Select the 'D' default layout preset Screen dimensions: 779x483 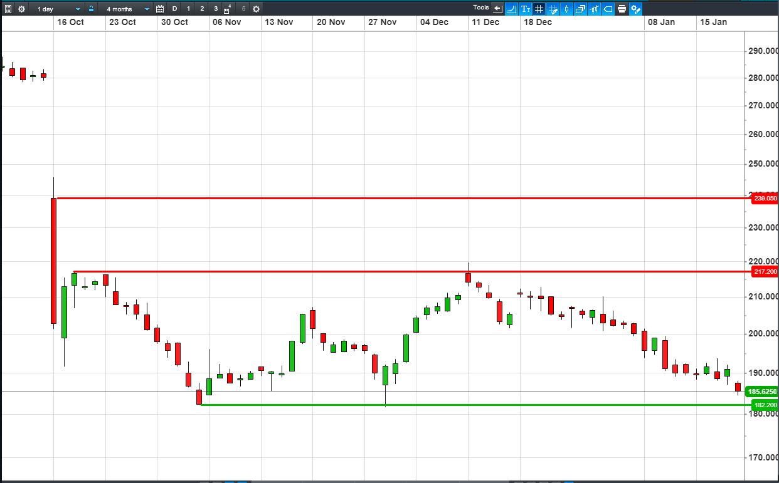[x=174, y=9]
